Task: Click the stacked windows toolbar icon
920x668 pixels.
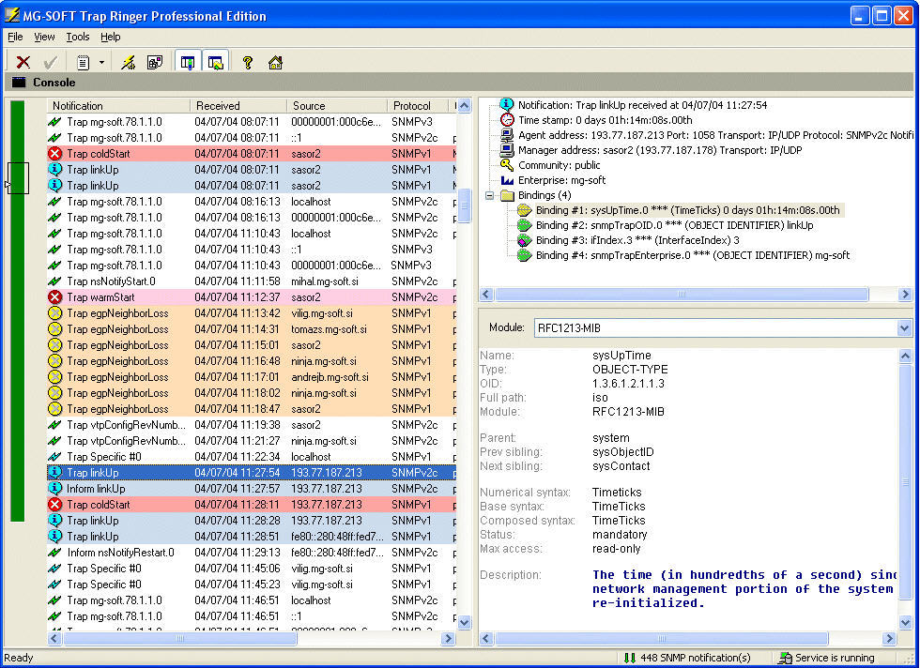Action: pyautogui.click(x=155, y=63)
